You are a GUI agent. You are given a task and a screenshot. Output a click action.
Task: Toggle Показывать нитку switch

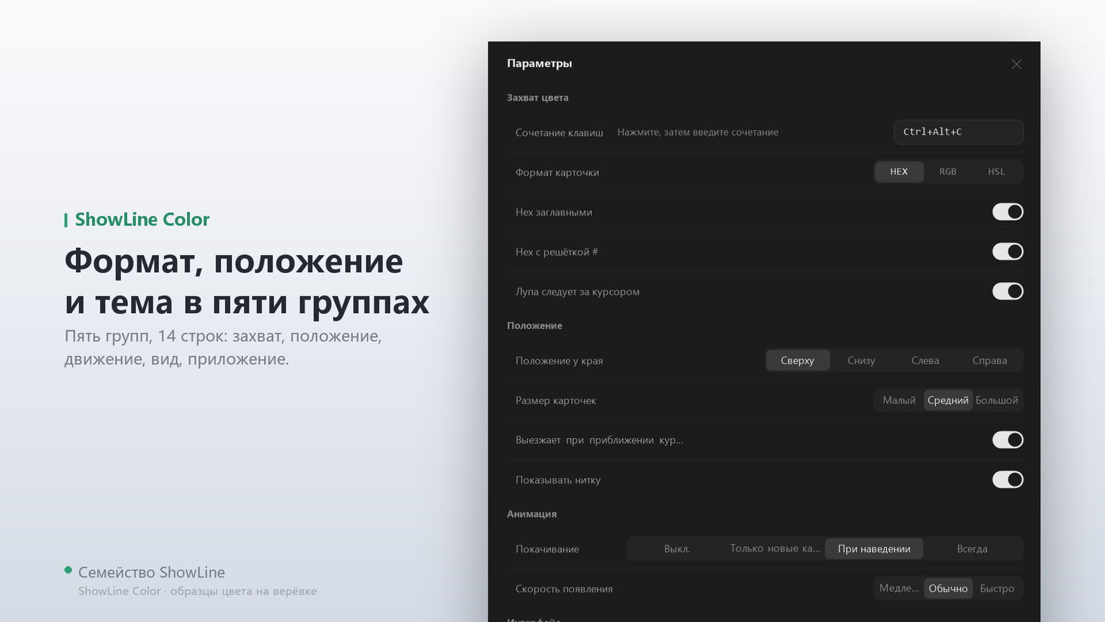click(1008, 480)
